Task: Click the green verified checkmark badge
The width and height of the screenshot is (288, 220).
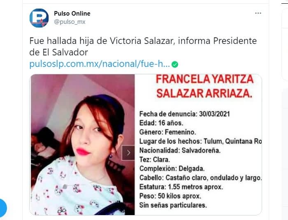Action: click(175, 64)
